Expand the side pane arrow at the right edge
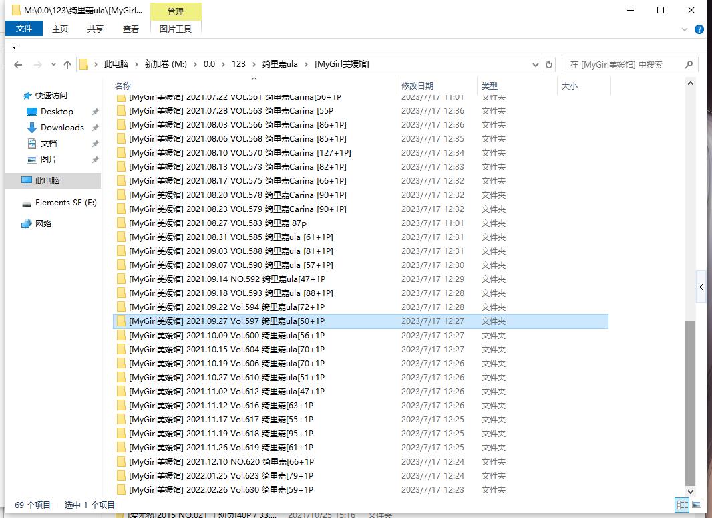 pyautogui.click(x=701, y=287)
